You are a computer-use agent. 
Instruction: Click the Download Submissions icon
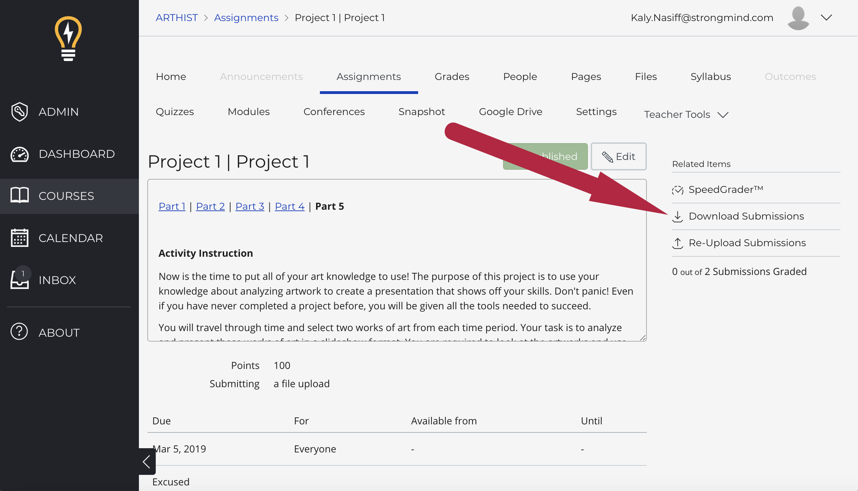click(x=678, y=216)
